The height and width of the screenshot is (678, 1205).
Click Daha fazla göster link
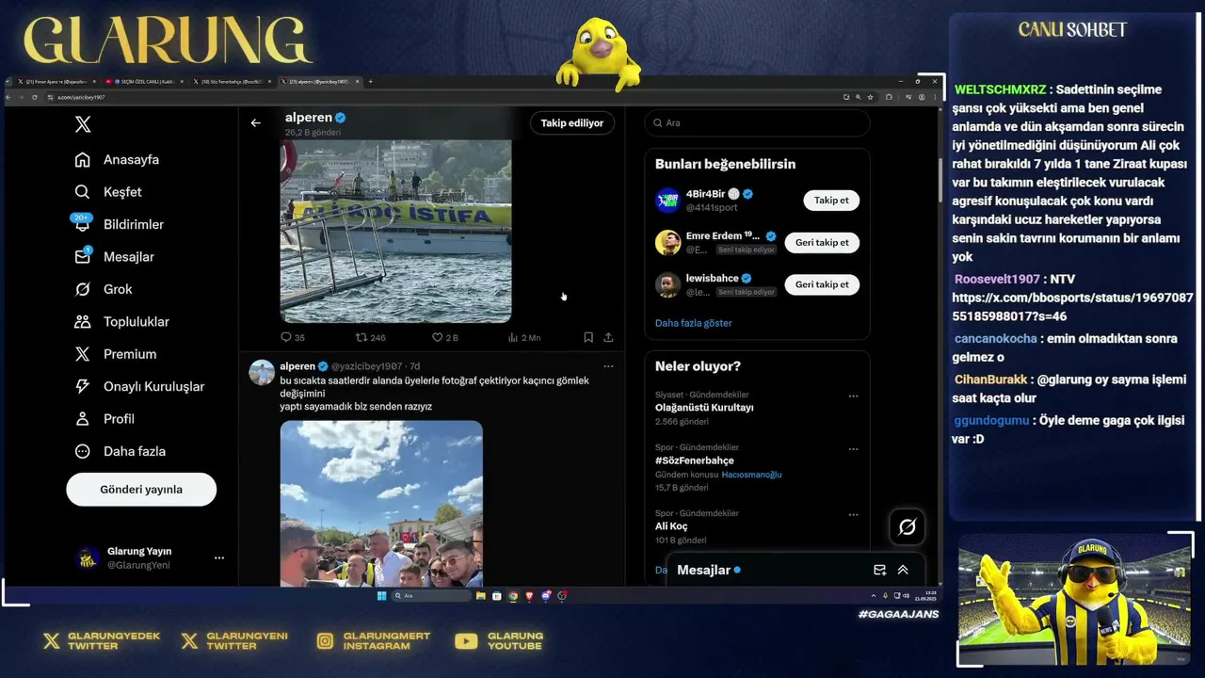694,323
